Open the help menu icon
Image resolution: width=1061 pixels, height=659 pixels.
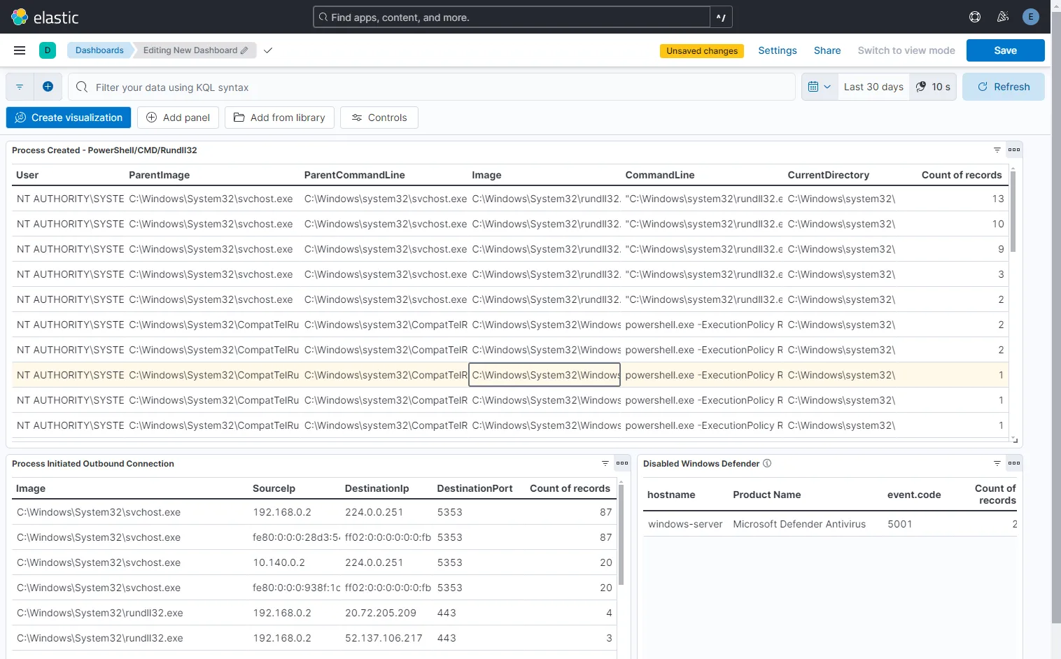tap(974, 17)
